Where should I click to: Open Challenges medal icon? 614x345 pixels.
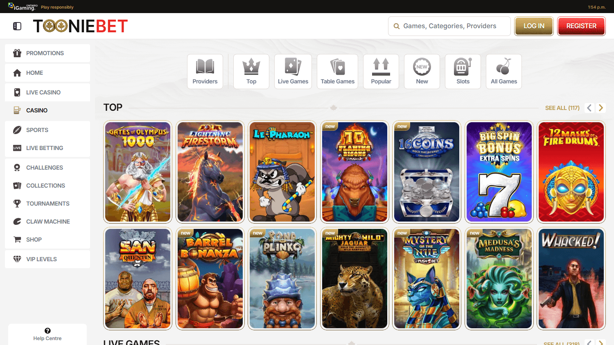[x=17, y=168]
